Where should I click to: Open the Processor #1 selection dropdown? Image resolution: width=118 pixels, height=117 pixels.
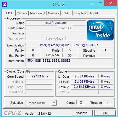[41, 103]
